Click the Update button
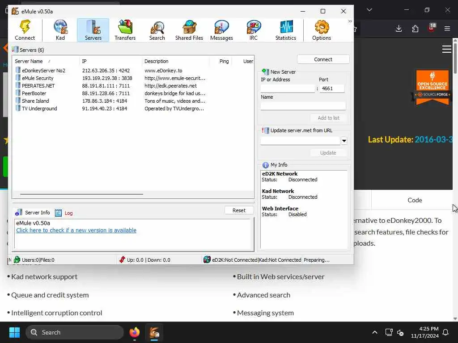 click(x=328, y=153)
